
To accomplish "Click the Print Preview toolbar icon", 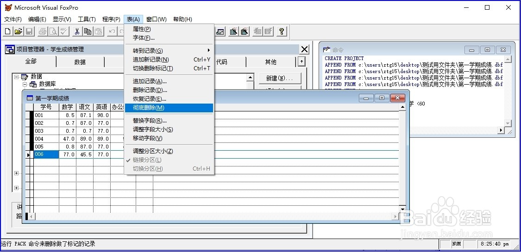I will pos(53,31).
